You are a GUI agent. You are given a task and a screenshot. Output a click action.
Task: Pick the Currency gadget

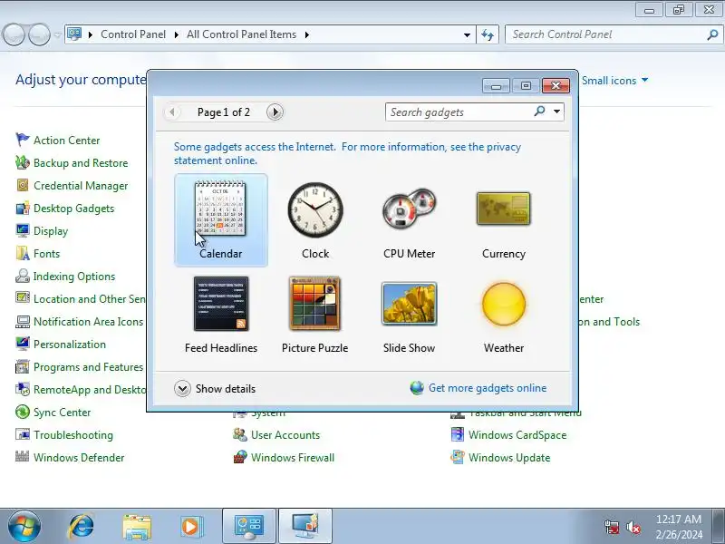504,219
